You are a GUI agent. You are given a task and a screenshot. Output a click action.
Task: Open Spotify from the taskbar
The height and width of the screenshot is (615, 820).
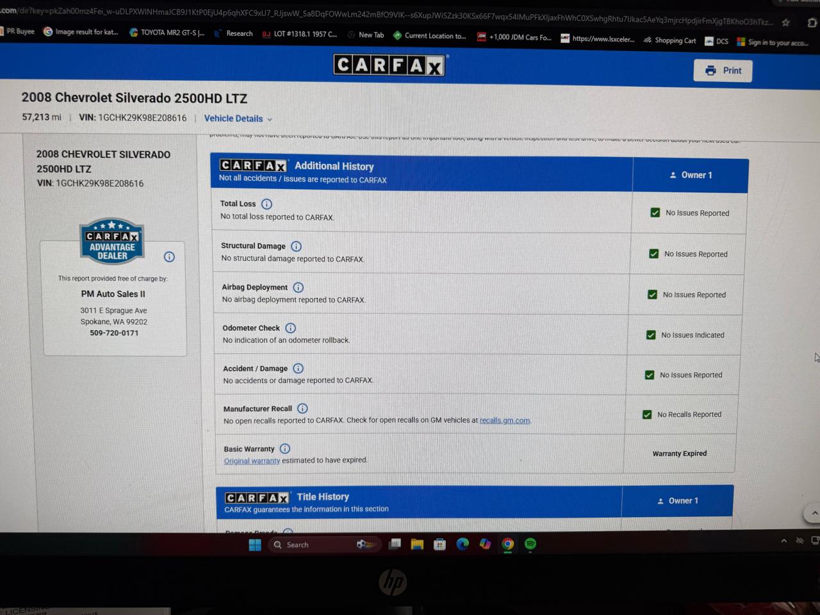[530, 544]
